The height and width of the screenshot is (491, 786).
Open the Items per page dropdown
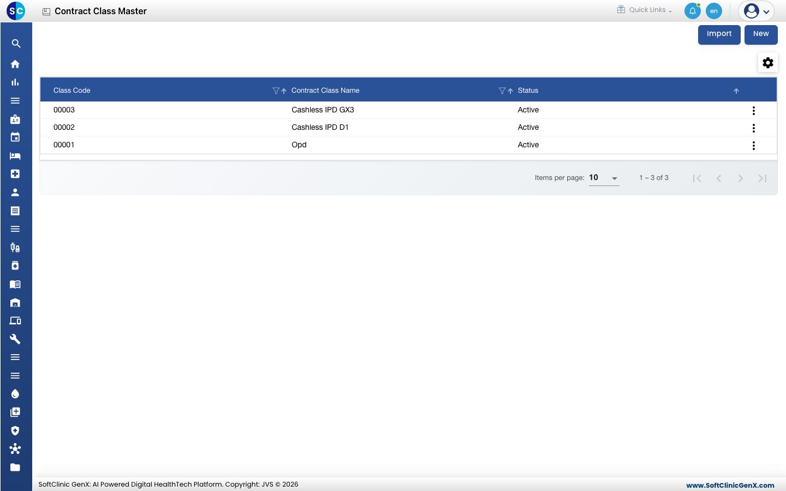pos(604,178)
